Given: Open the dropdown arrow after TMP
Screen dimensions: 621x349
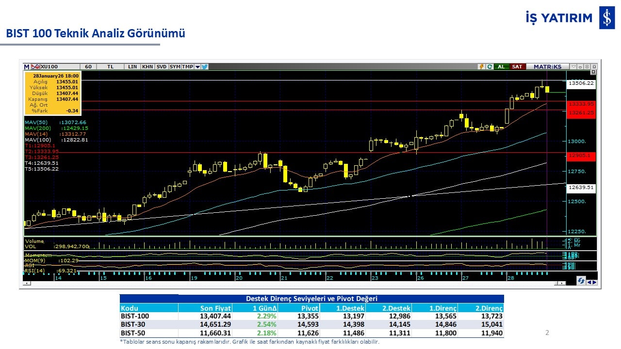Looking at the screenshot, I should coord(197,67).
